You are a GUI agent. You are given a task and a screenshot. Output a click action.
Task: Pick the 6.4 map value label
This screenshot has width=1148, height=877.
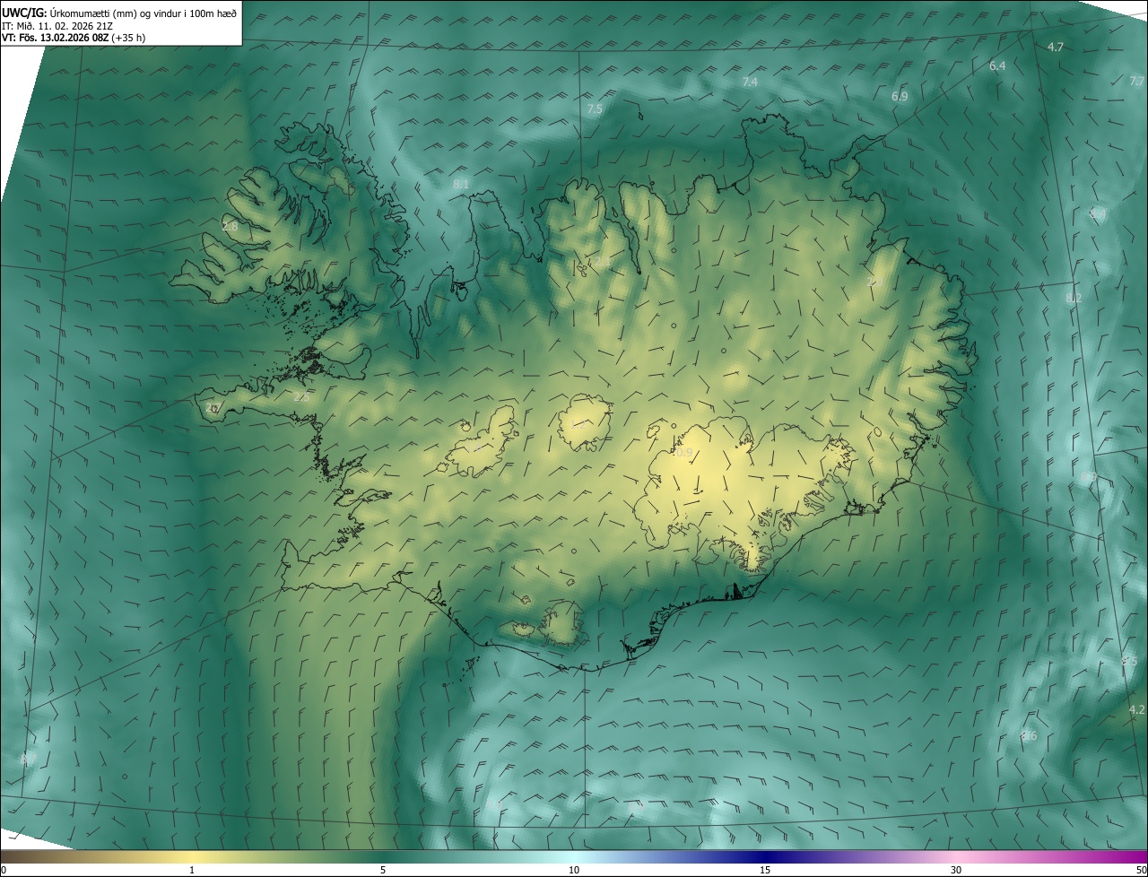point(997,66)
